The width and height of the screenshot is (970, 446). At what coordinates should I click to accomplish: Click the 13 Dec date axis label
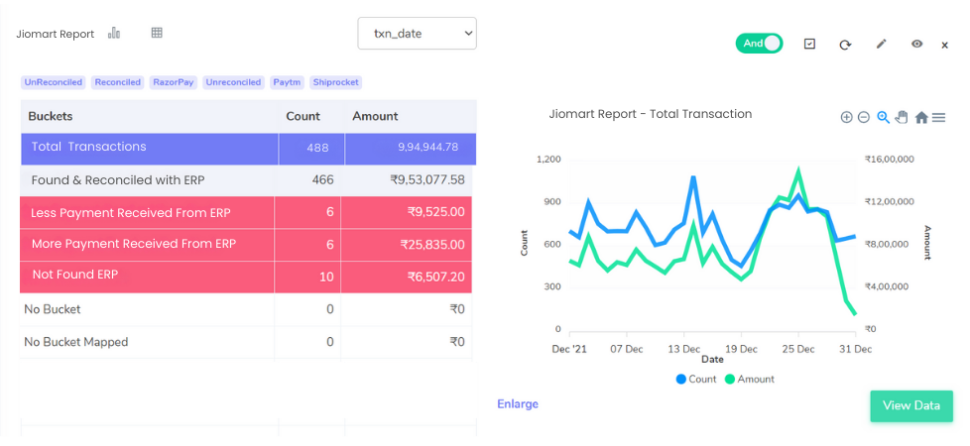(x=683, y=350)
